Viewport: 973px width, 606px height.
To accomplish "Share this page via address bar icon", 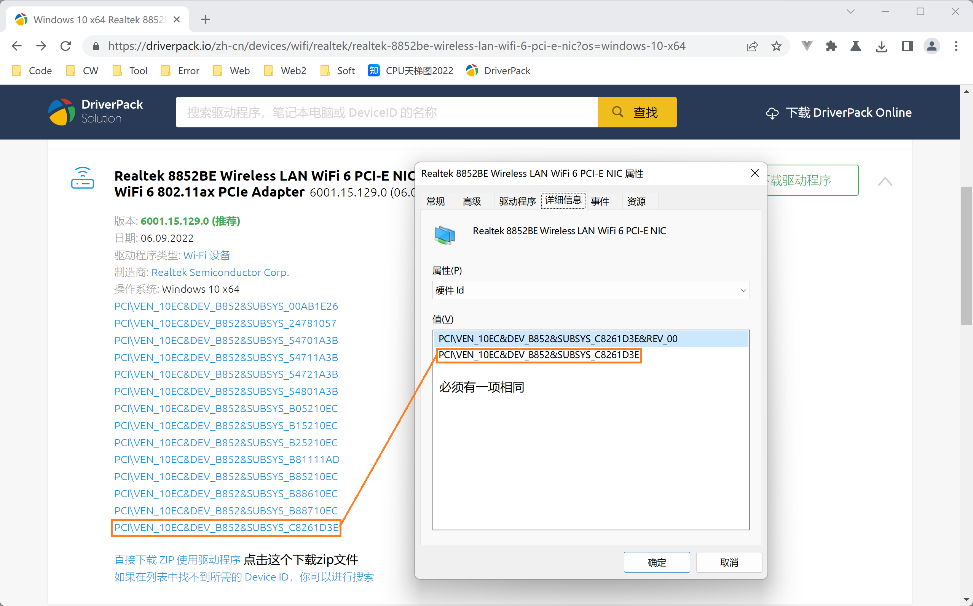I will tap(752, 46).
